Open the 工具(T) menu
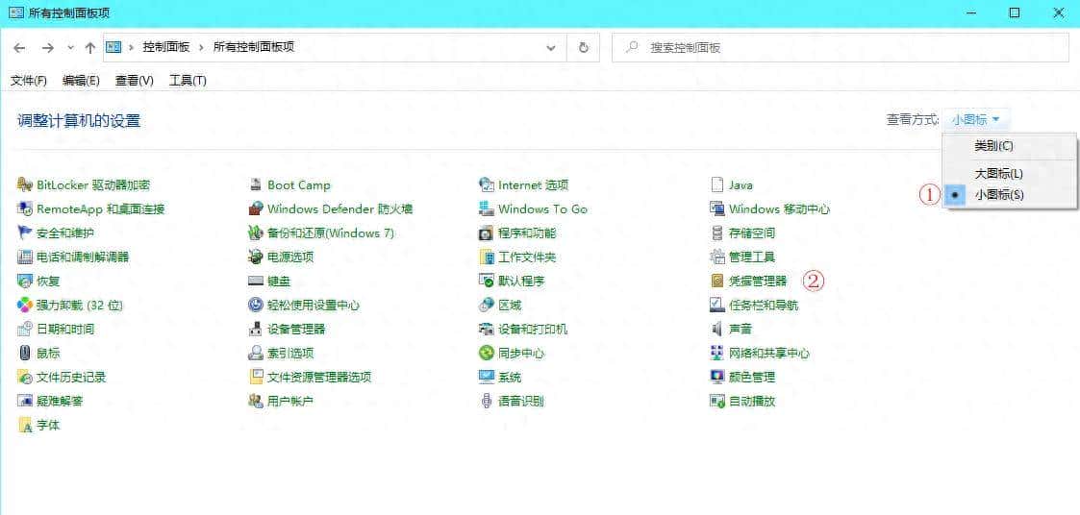The width and height of the screenshot is (1080, 515). pos(188,81)
